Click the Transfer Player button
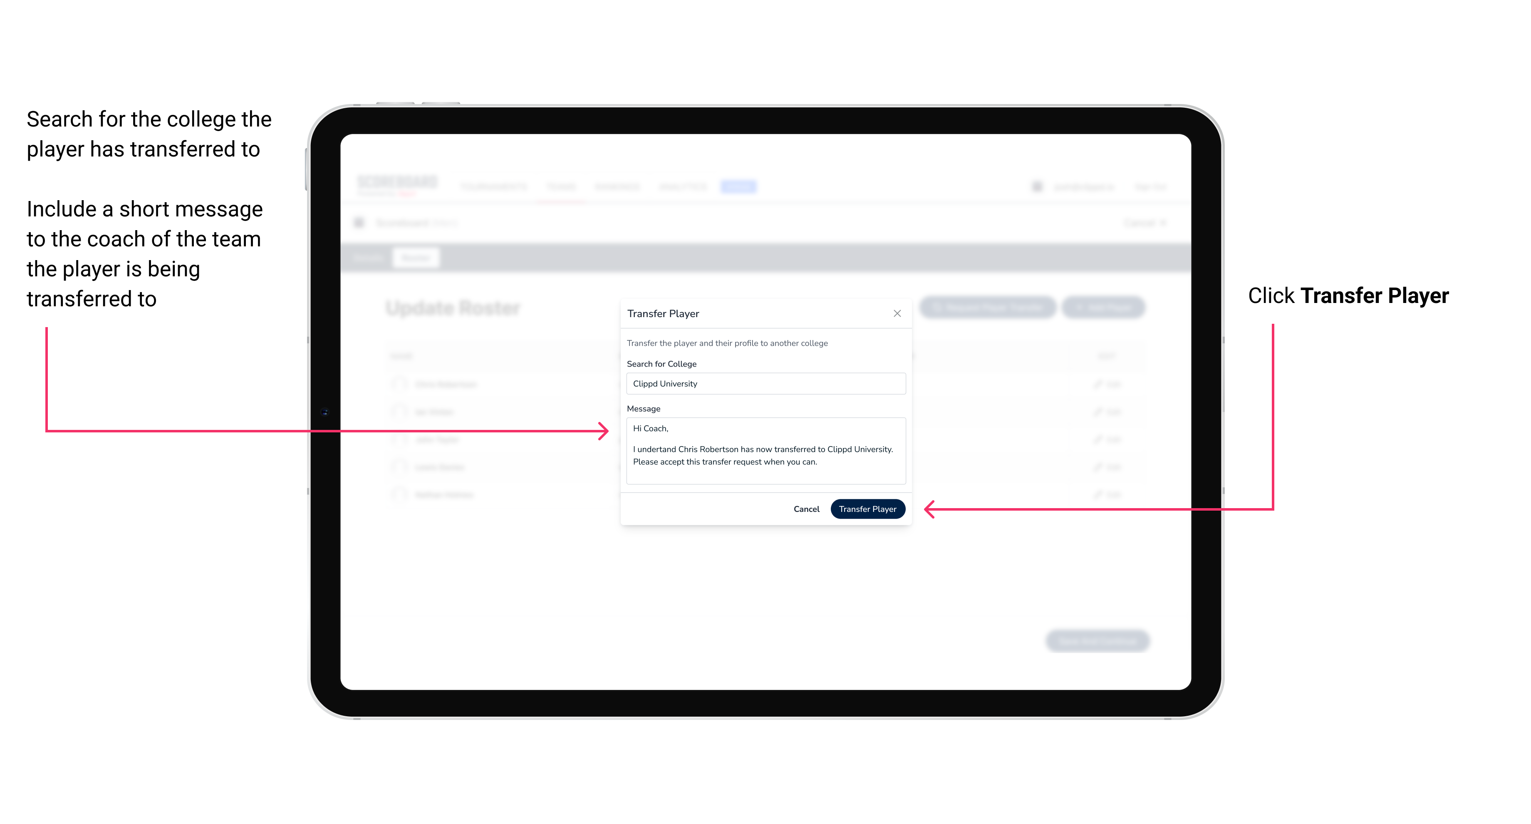The height and width of the screenshot is (824, 1531). [x=867, y=509]
